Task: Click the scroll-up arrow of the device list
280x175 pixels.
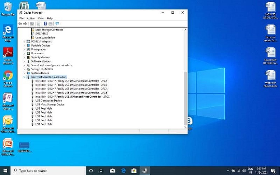Action: pyautogui.click(x=185, y=30)
